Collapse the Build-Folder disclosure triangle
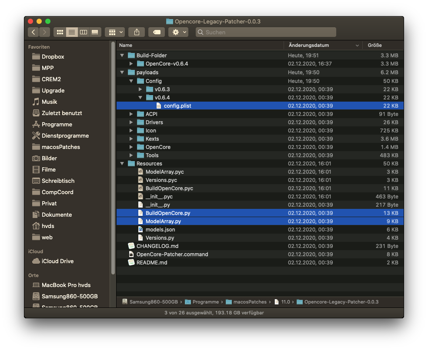428x350 pixels. 122,56
